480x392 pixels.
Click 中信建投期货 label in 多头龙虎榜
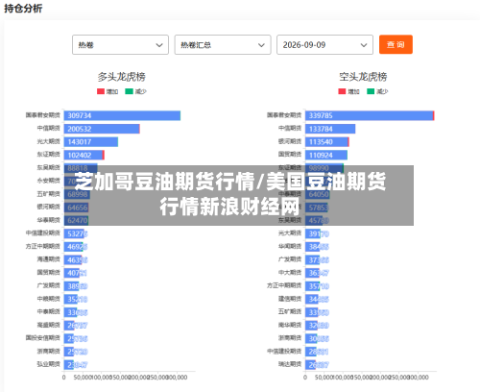point(43,233)
